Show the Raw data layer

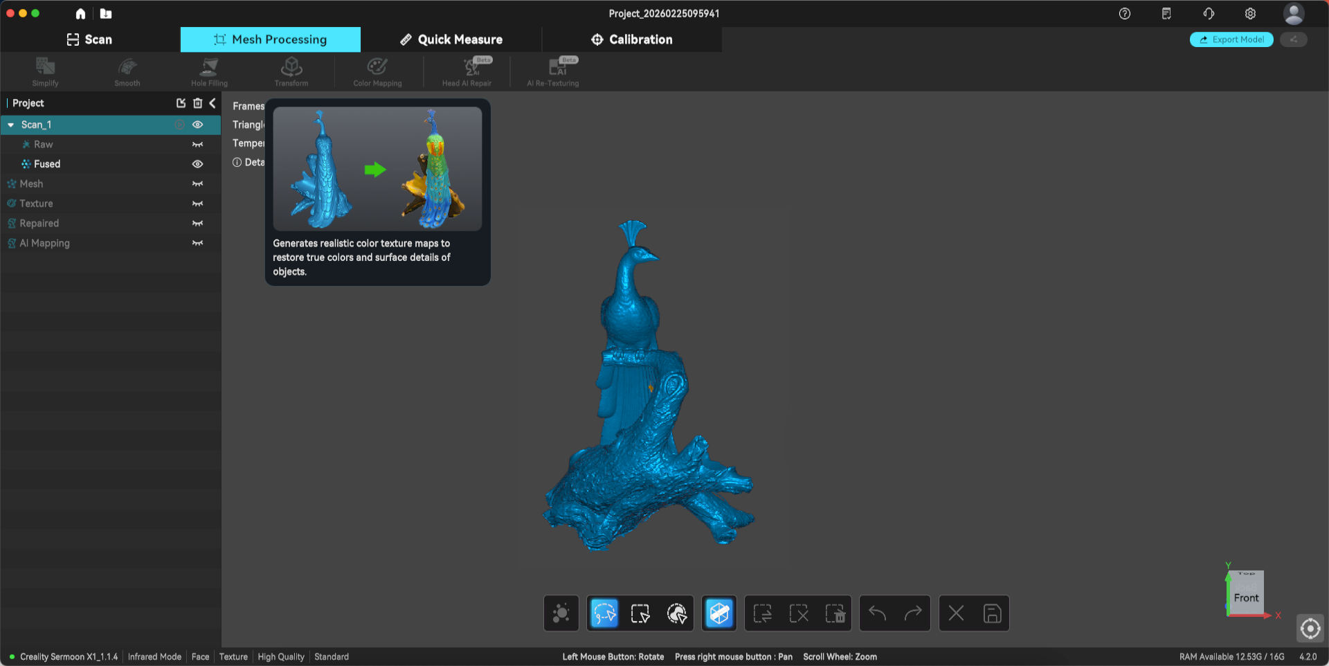click(x=197, y=145)
